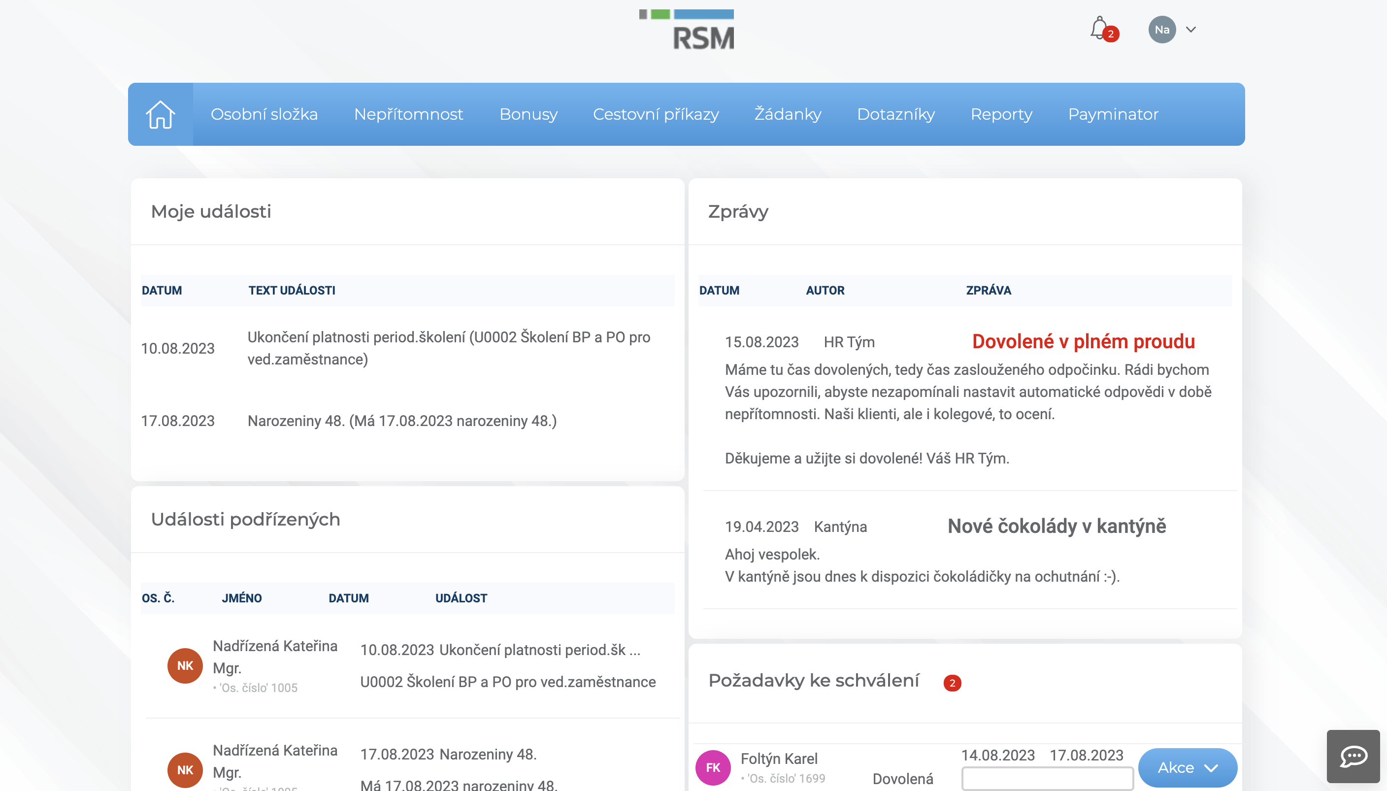The image size is (1387, 791).
Task: Open the Nepřítomnost menu
Action: pyautogui.click(x=408, y=114)
